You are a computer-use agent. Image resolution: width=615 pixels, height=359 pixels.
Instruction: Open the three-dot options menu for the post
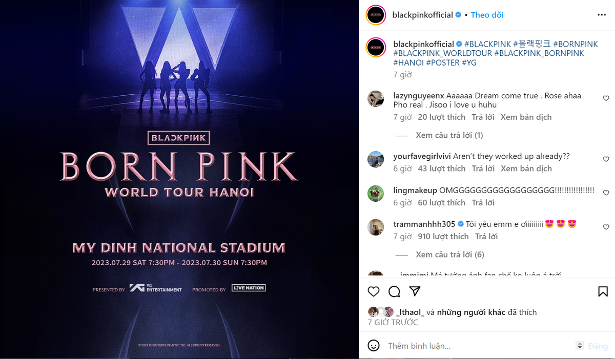click(x=601, y=15)
